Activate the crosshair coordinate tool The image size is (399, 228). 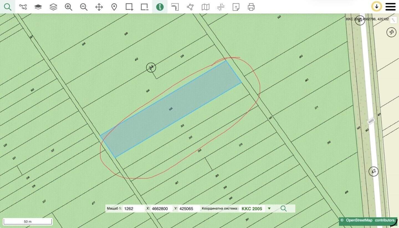coord(221,7)
